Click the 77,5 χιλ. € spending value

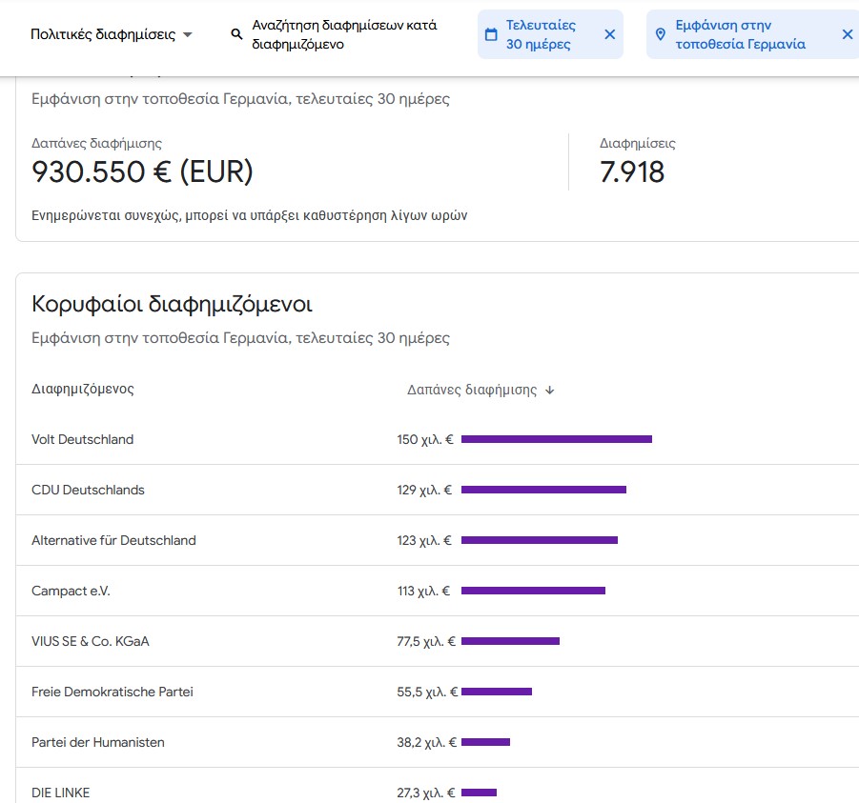pos(426,641)
